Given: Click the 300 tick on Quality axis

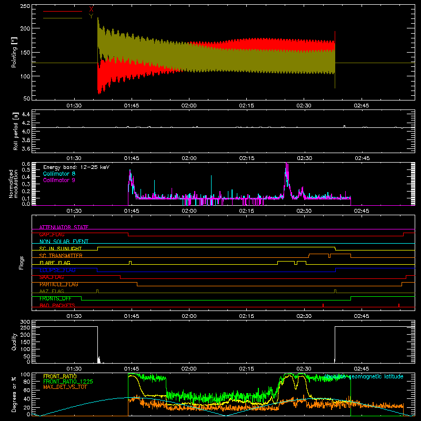Looking at the screenshot, I should click(25, 322).
